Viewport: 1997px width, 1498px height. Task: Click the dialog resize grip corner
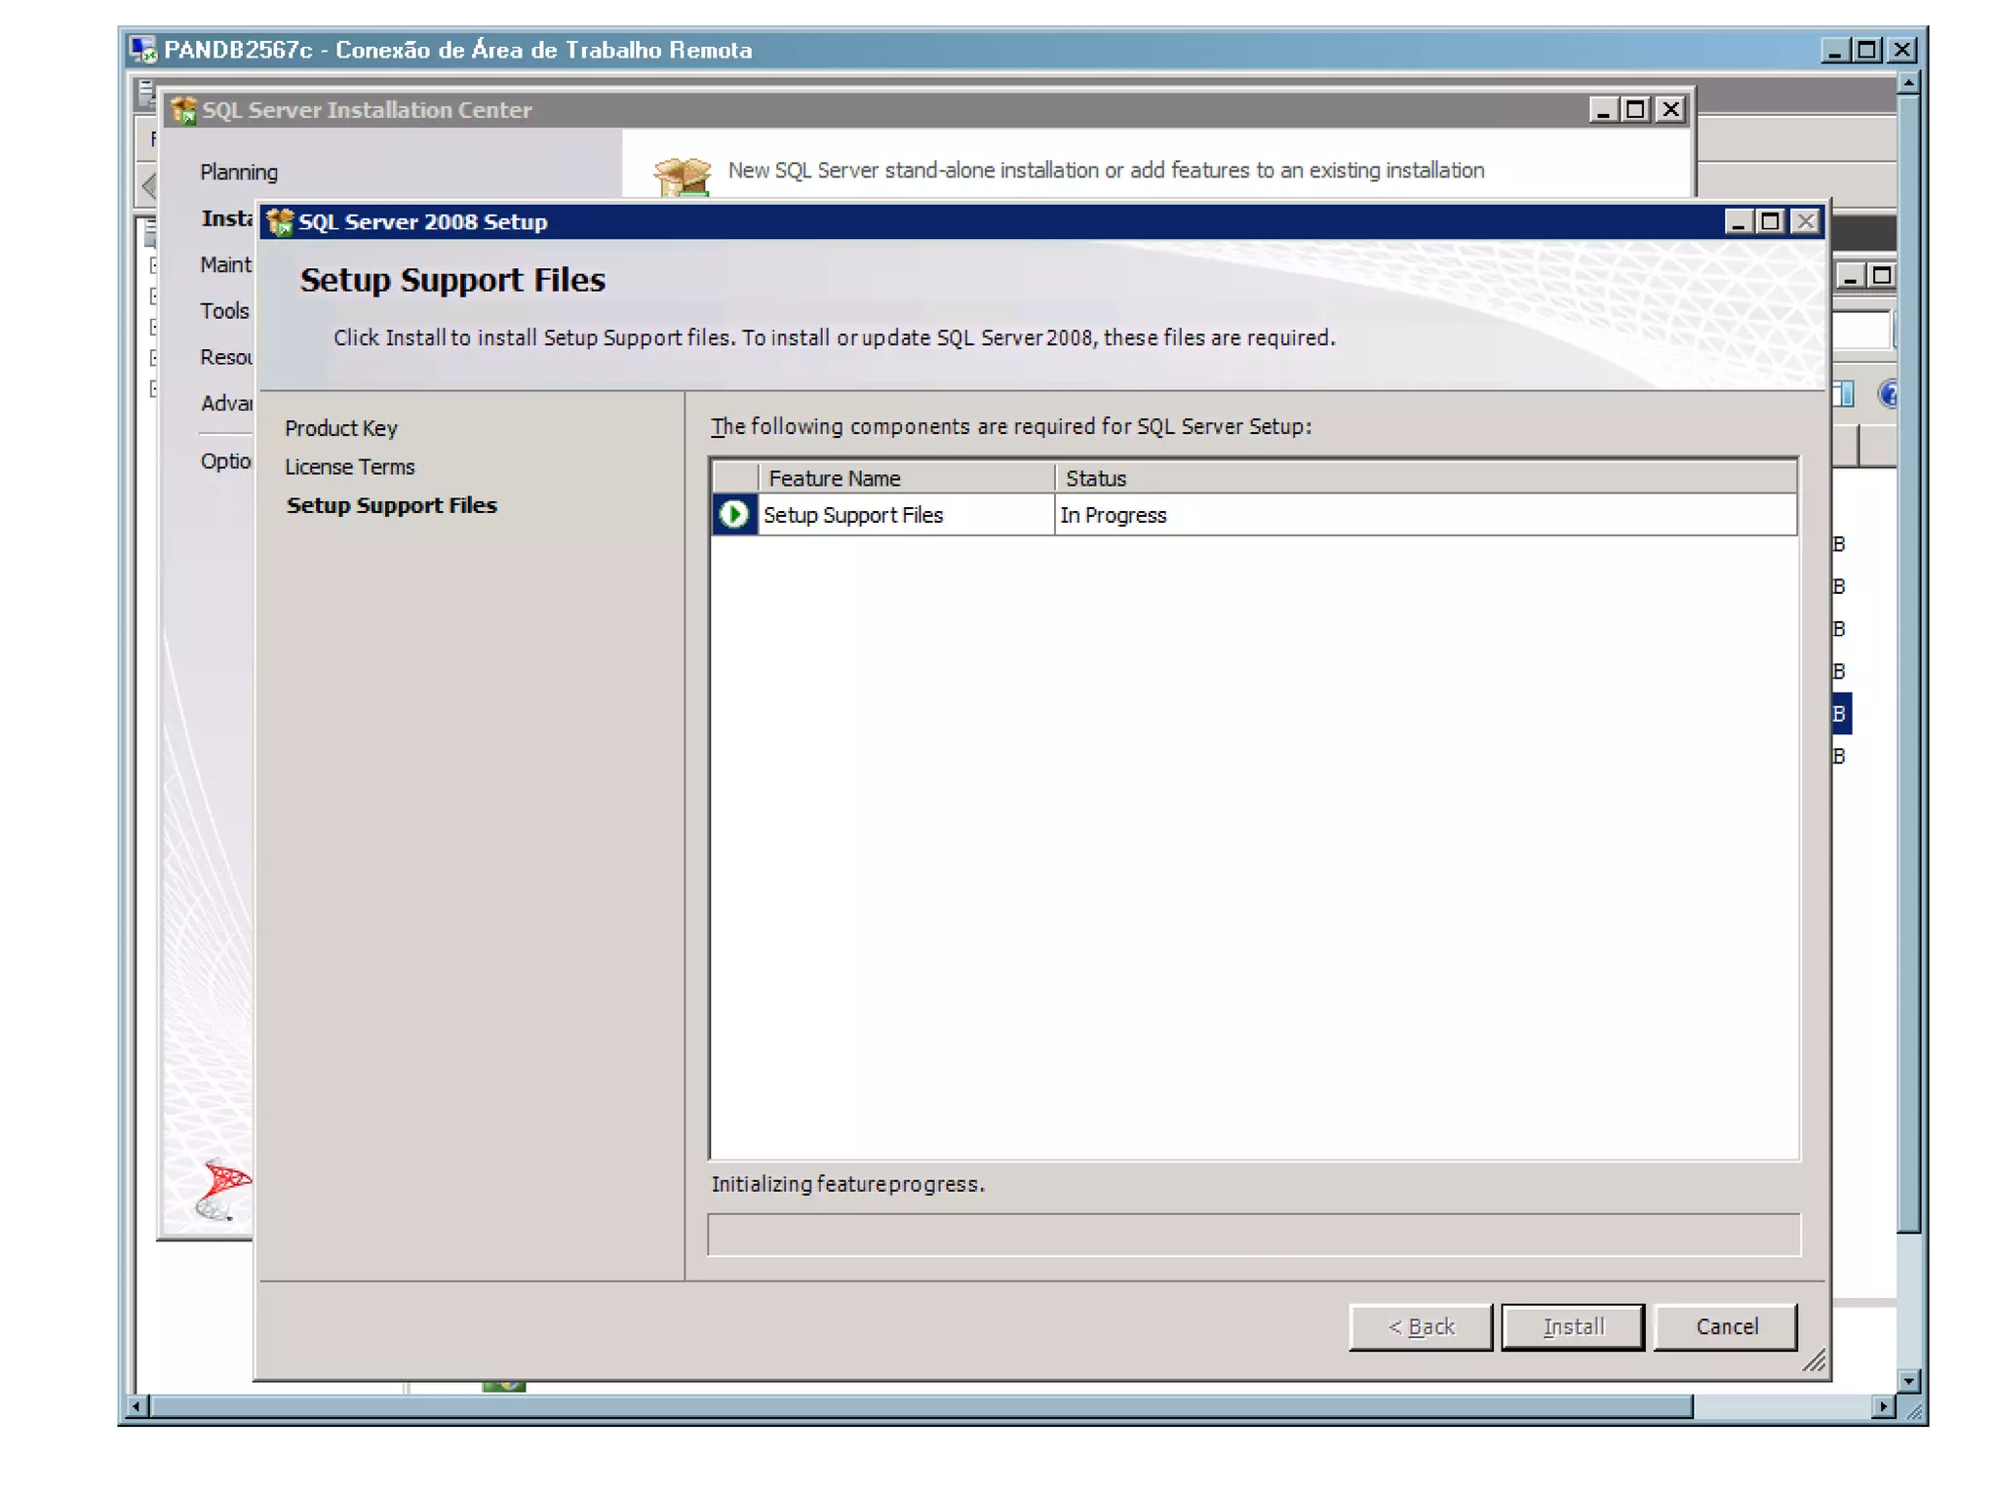[1813, 1362]
